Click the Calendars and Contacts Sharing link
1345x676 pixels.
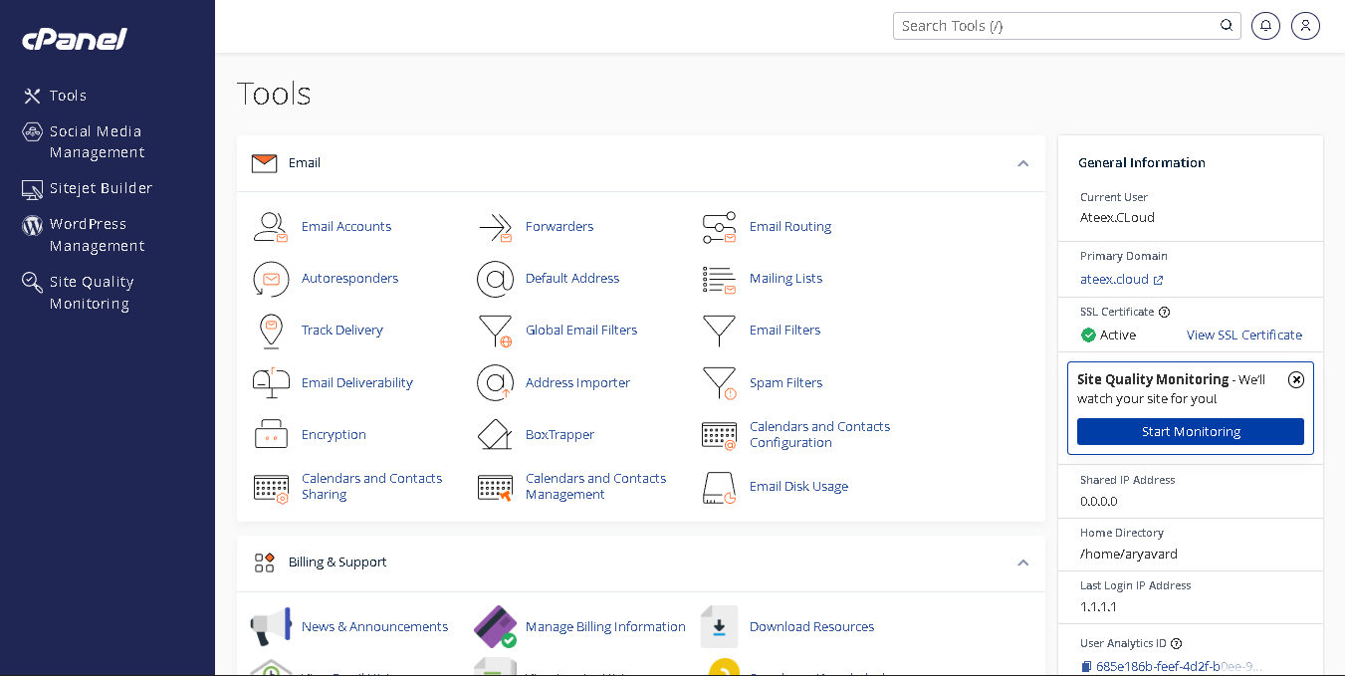pyautogui.click(x=371, y=487)
